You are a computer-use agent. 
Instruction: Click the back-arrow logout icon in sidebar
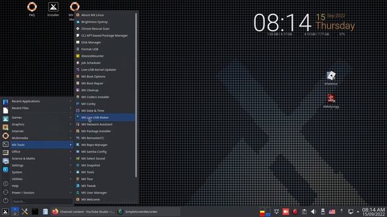point(5,184)
